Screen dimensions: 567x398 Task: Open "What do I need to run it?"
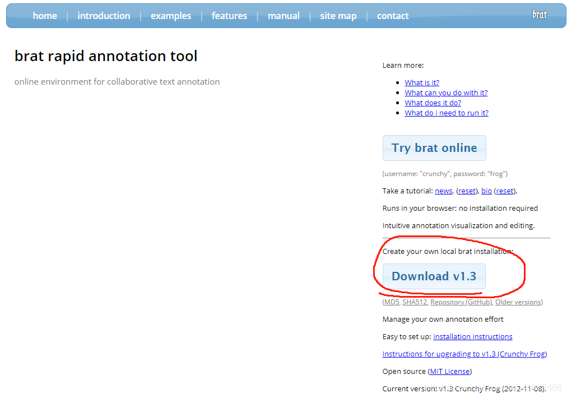tap(446, 113)
